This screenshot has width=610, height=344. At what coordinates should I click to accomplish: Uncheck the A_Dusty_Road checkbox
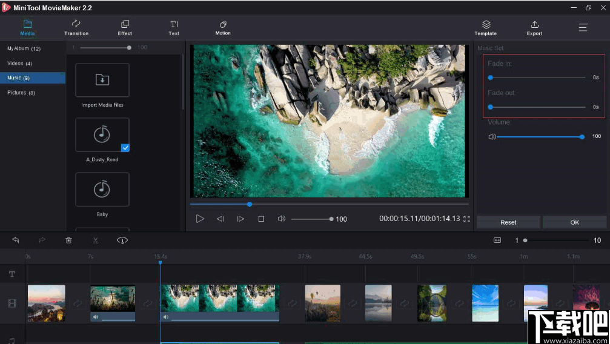coord(125,148)
